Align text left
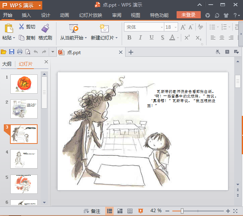 click(213, 38)
